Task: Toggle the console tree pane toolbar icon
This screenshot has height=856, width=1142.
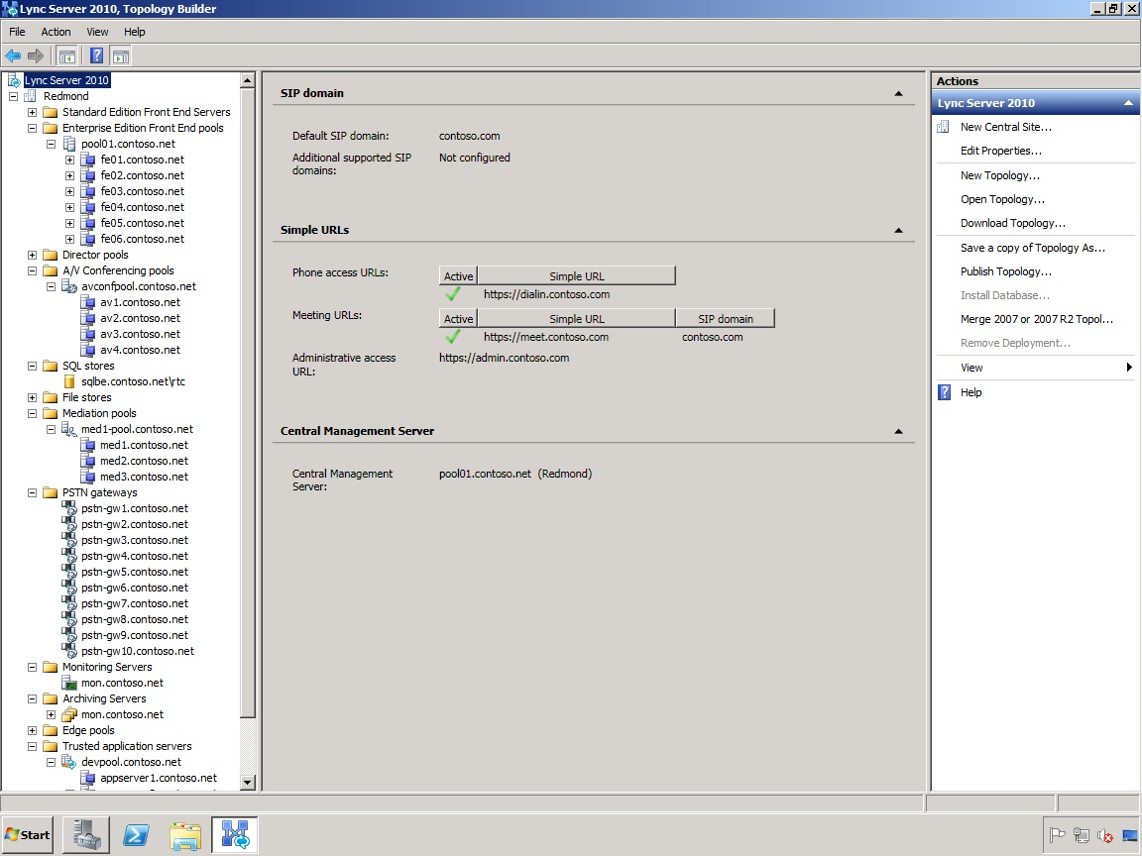Action: [x=67, y=56]
